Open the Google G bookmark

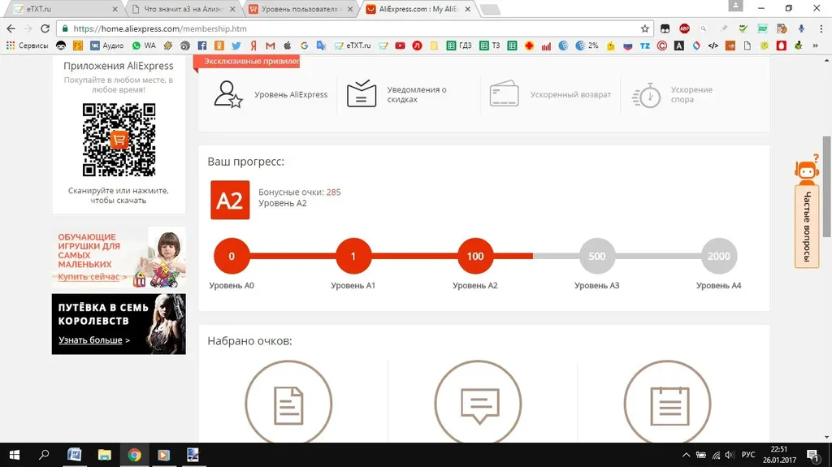pyautogui.click(x=304, y=45)
